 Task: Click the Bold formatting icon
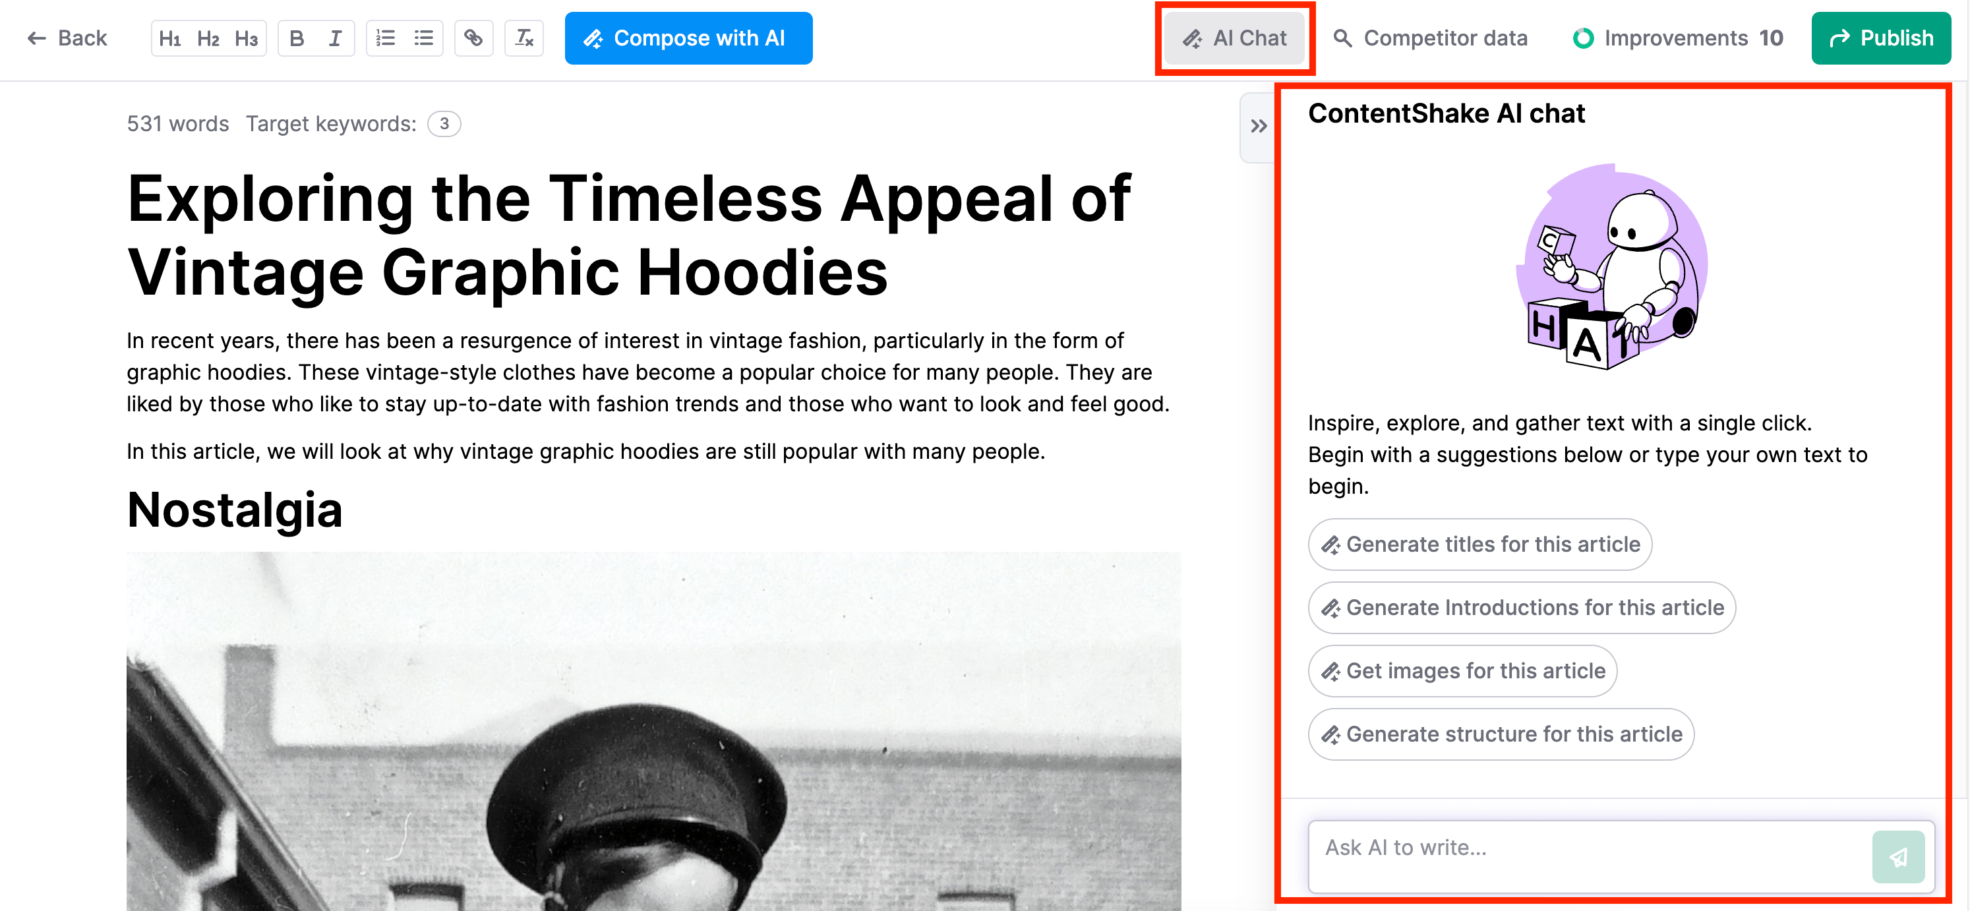click(x=297, y=38)
